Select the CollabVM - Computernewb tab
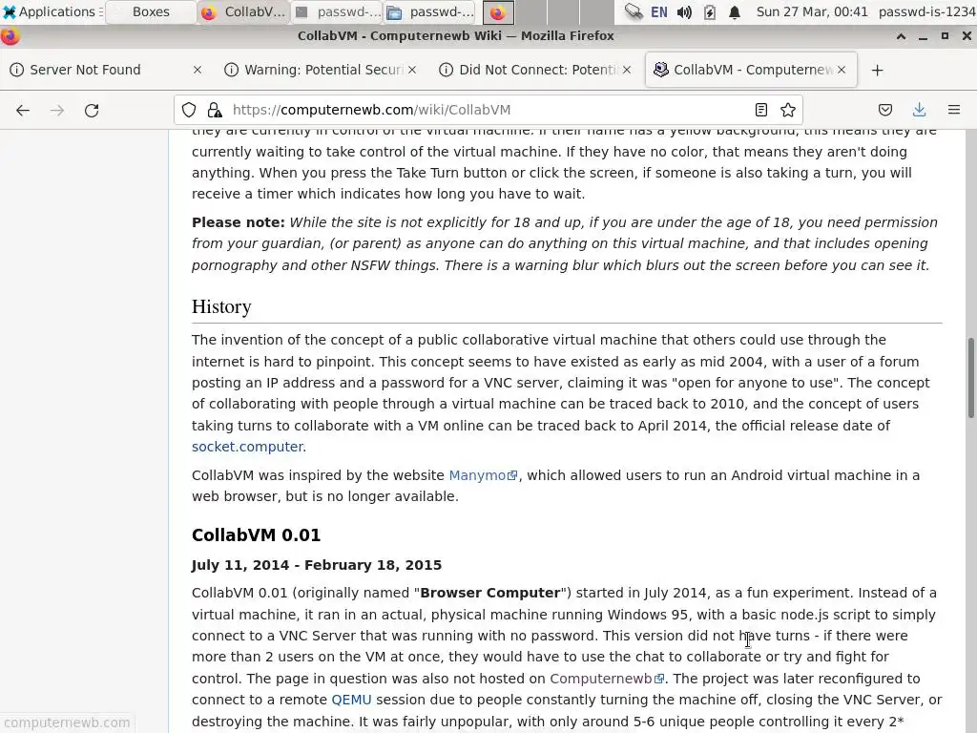The image size is (977, 733). (x=751, y=70)
